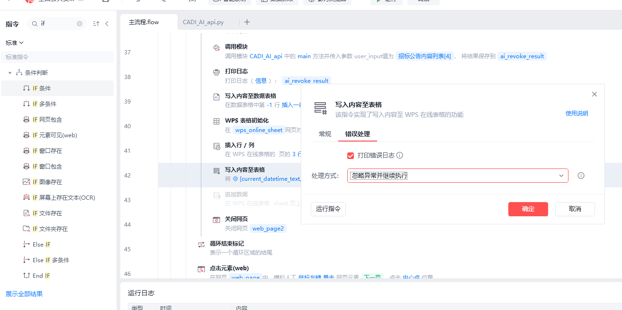The width and height of the screenshot is (622, 310).
Task: Select the 错误处理 tab in dialog
Action: [x=358, y=134]
